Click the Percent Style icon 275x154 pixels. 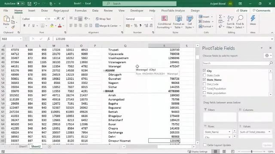coord(136,26)
